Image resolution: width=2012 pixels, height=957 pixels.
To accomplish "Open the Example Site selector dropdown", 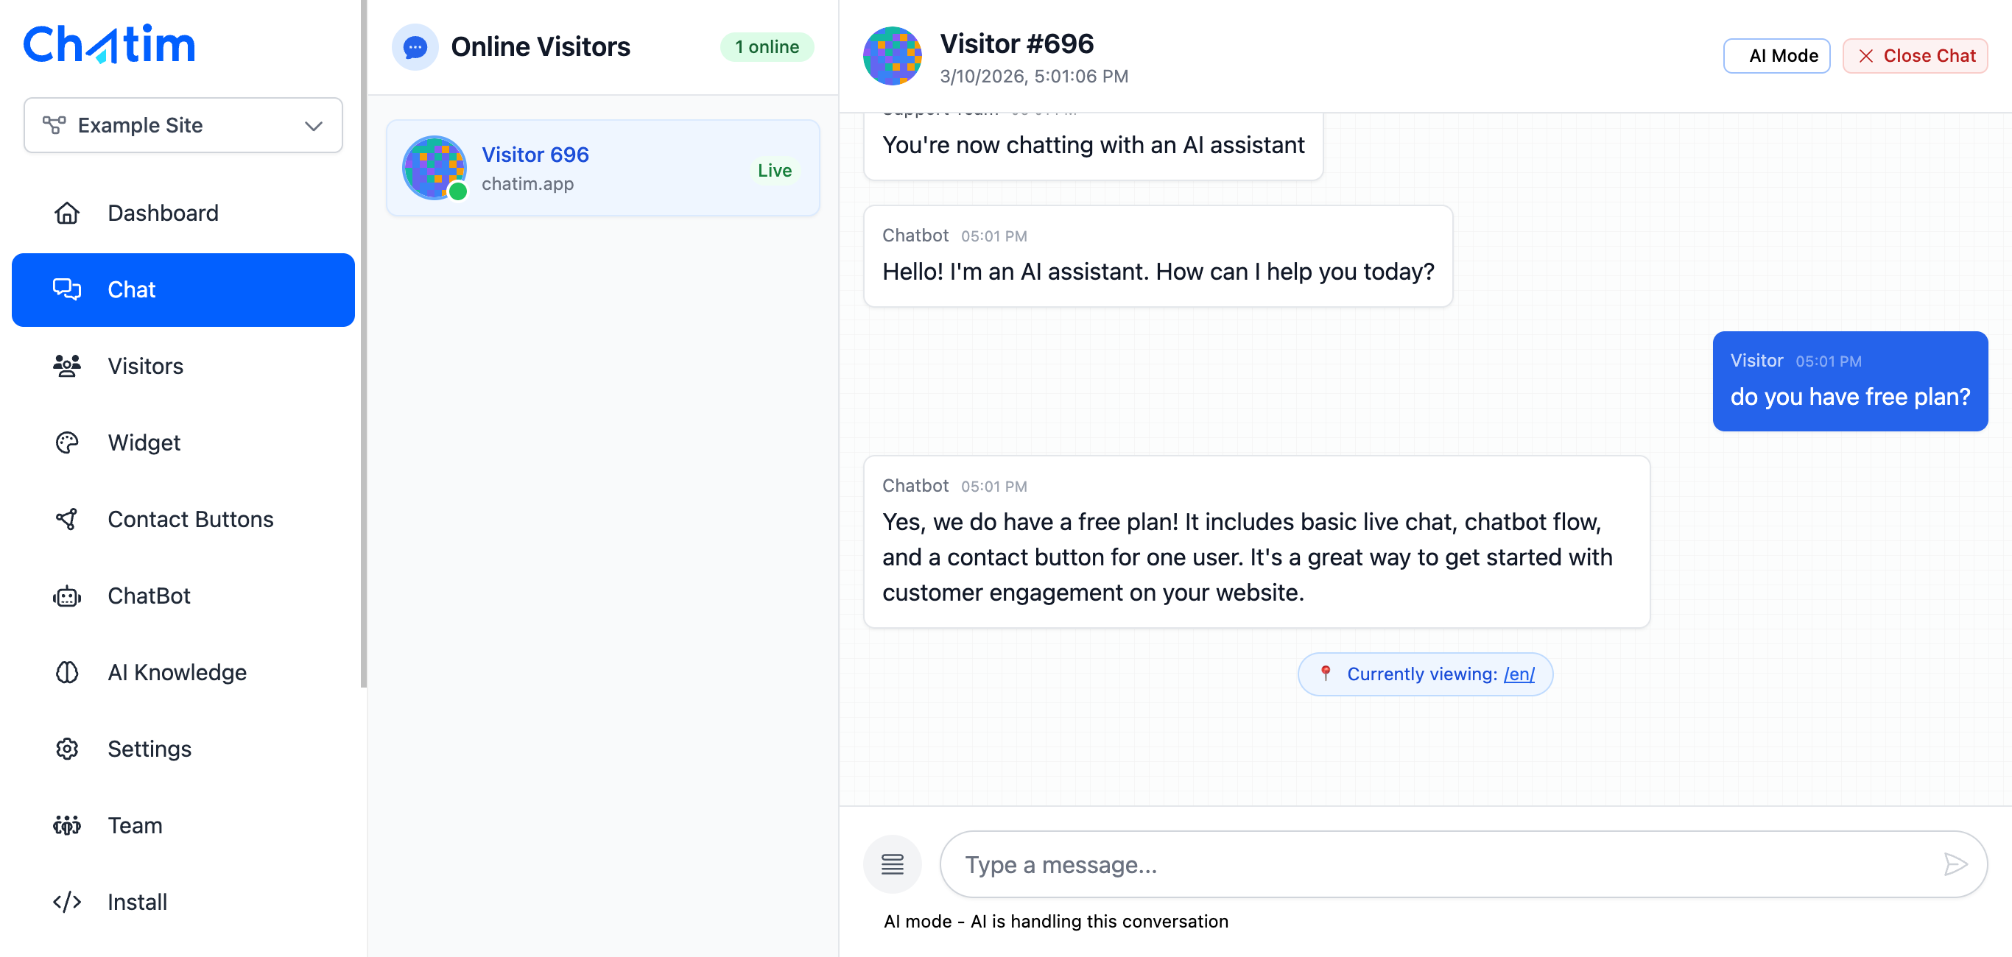I will tap(183, 125).
